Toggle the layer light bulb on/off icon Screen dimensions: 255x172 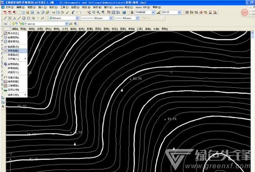point(10,24)
